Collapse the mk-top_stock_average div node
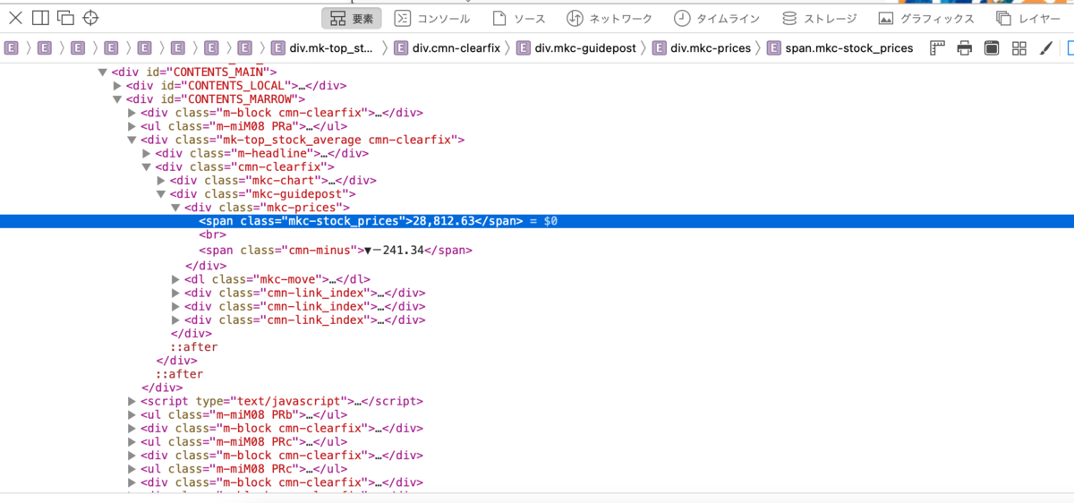1074x503 pixels. coord(132,140)
